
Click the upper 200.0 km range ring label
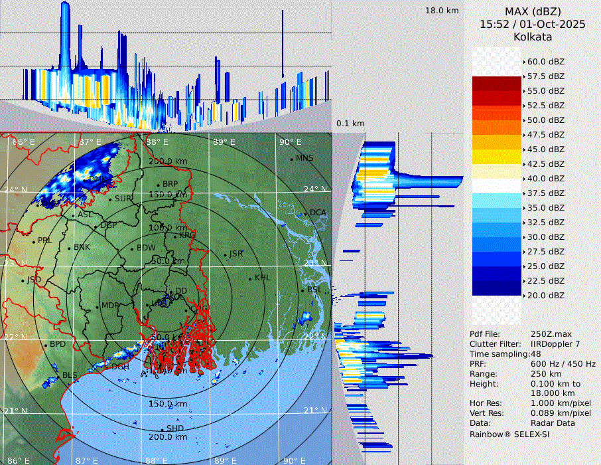(x=167, y=161)
